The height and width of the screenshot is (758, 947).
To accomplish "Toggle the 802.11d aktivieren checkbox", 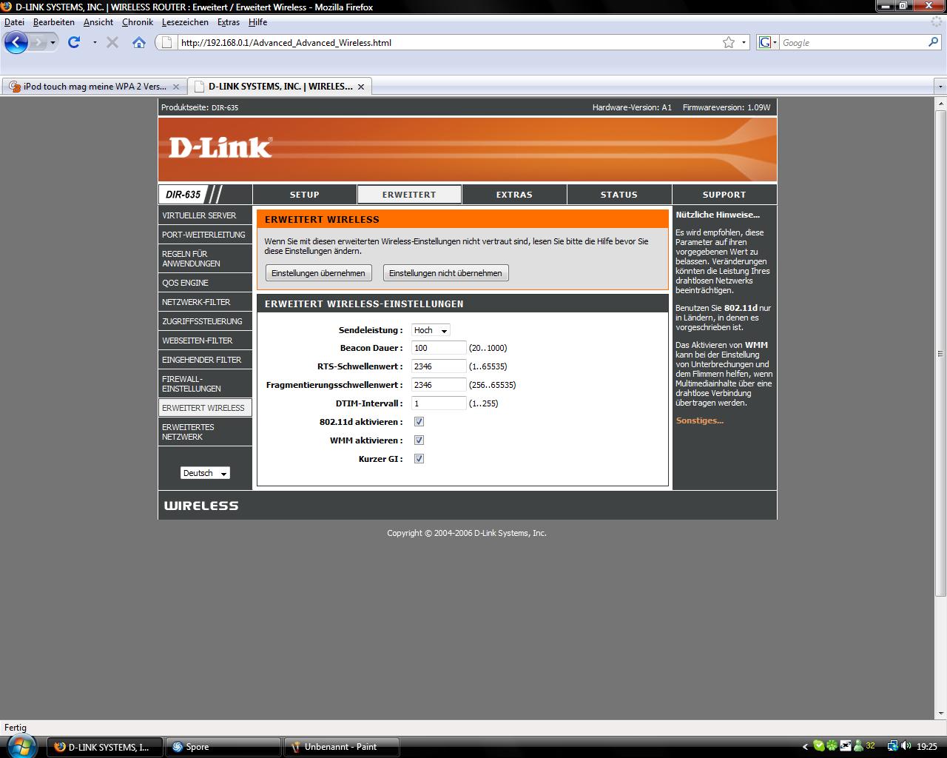I will click(419, 422).
